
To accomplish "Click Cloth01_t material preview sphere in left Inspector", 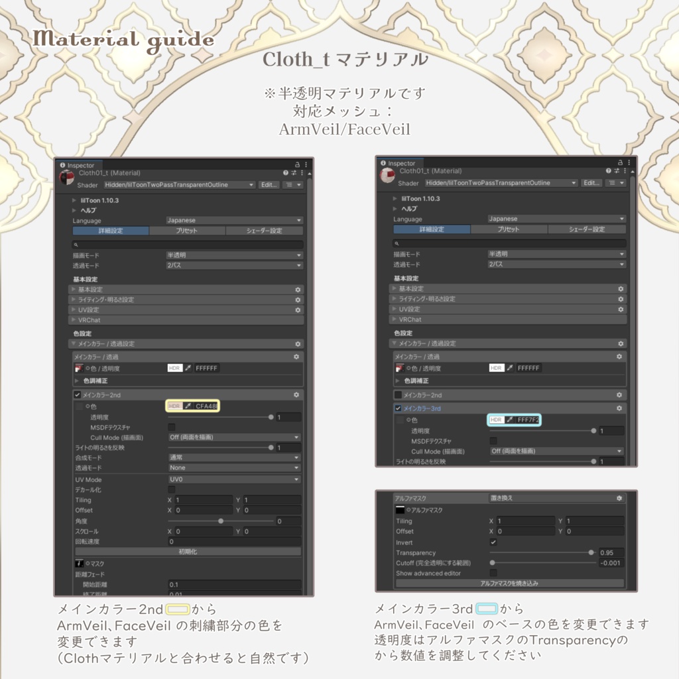I will (67, 177).
